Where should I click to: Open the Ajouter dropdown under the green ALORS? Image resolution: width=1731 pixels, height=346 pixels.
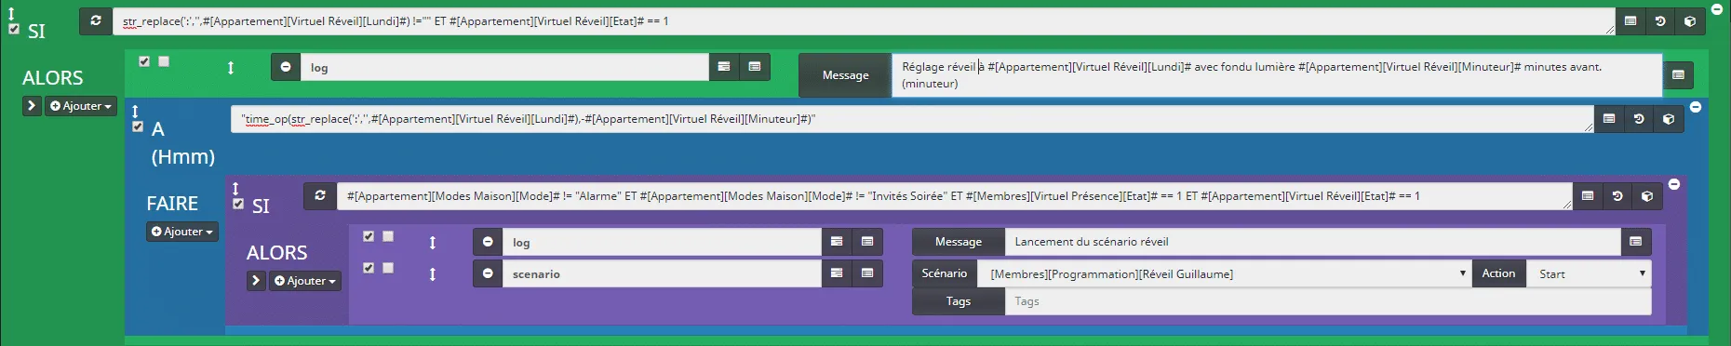81,106
